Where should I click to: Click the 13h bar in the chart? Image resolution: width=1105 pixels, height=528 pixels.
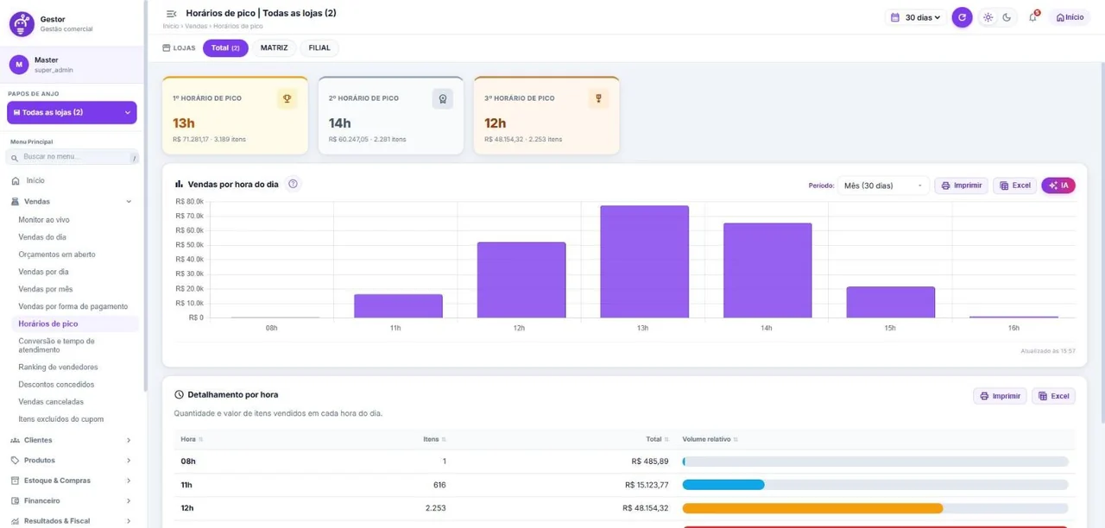pos(645,261)
